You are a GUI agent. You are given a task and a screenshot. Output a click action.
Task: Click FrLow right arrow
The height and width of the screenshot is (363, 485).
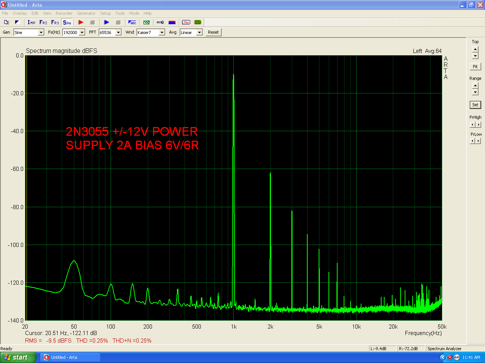478,141
